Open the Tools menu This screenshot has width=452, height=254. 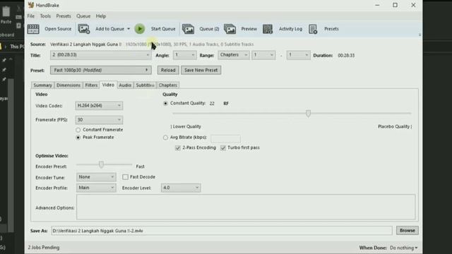tap(45, 16)
